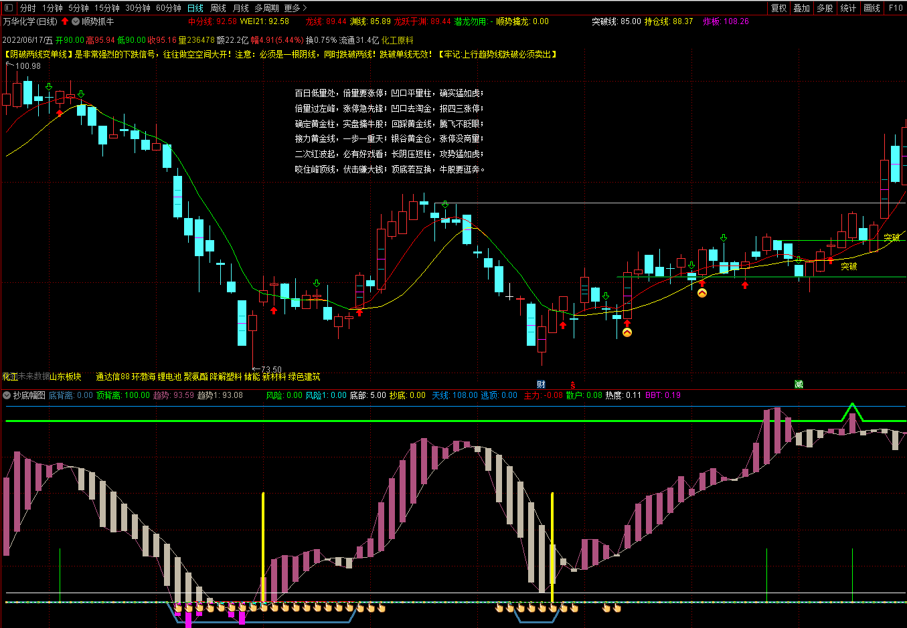Switch to 60分钟 period

169,8
